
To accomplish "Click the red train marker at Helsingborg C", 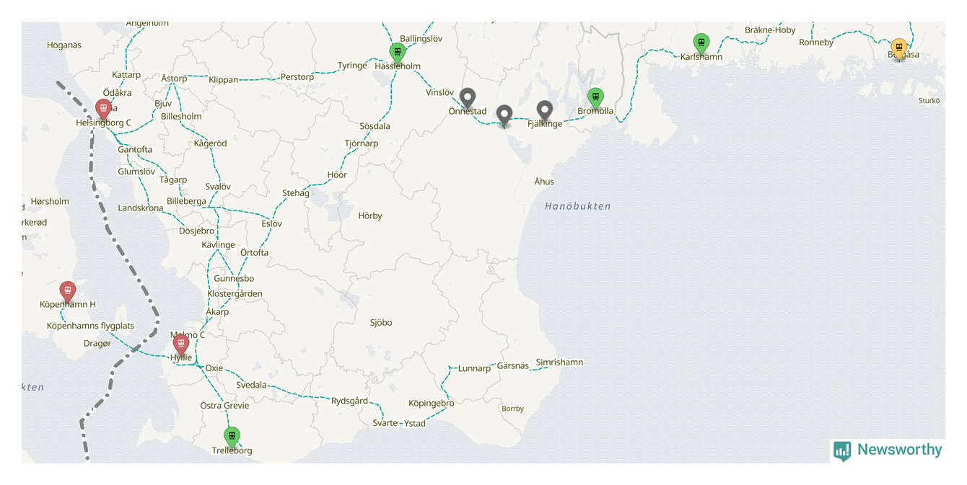I will (103, 110).
